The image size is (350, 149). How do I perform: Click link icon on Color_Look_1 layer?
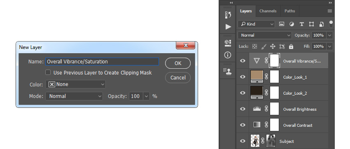pyautogui.click(x=266, y=77)
